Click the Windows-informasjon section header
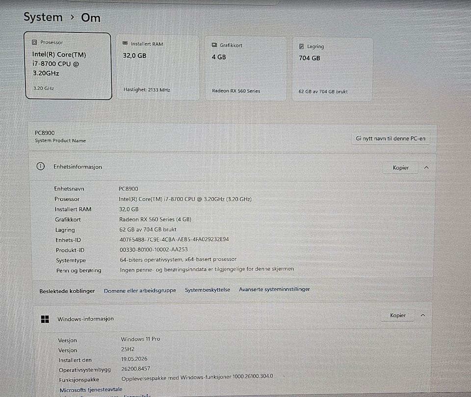This screenshot has width=471, height=397. coord(233,317)
